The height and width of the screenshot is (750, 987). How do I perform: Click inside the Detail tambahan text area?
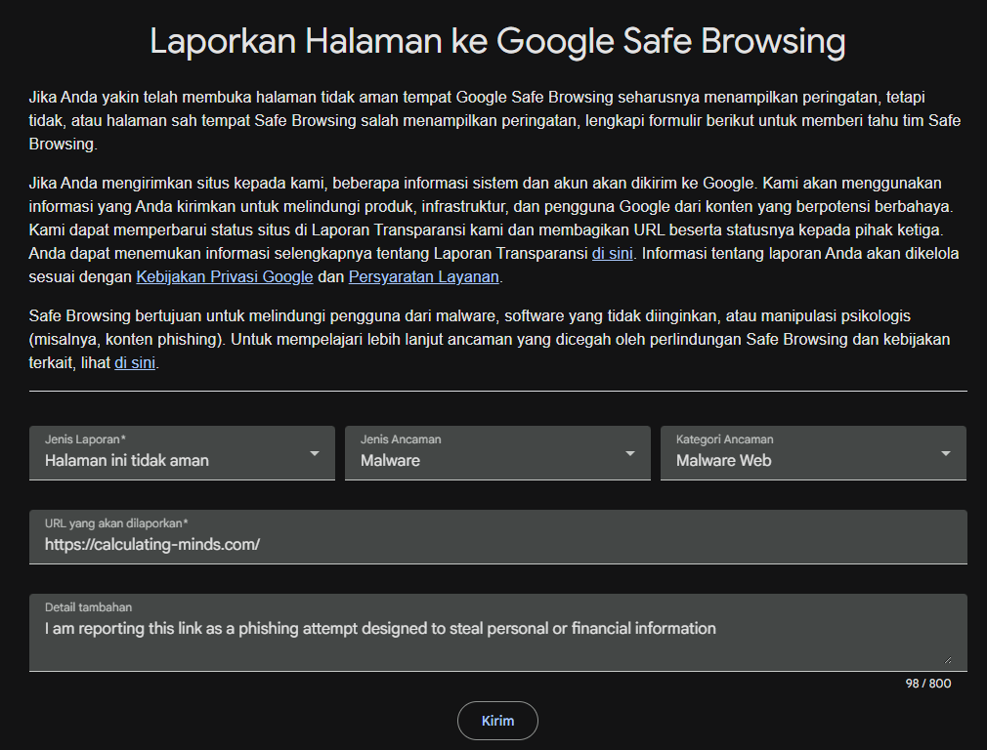498,633
